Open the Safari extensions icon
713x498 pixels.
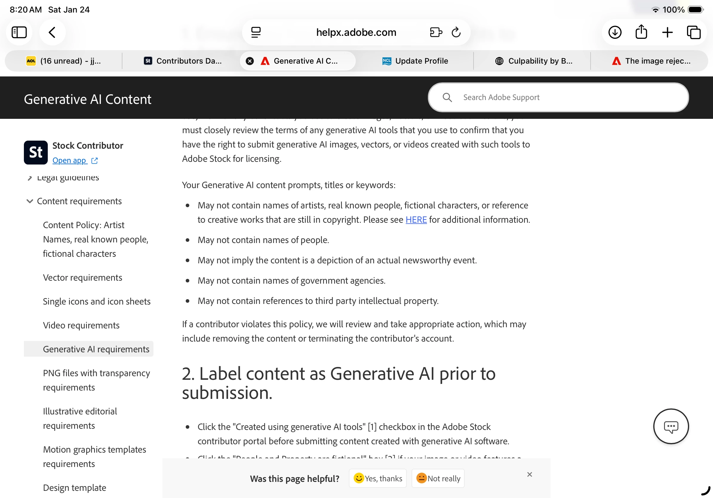(436, 32)
